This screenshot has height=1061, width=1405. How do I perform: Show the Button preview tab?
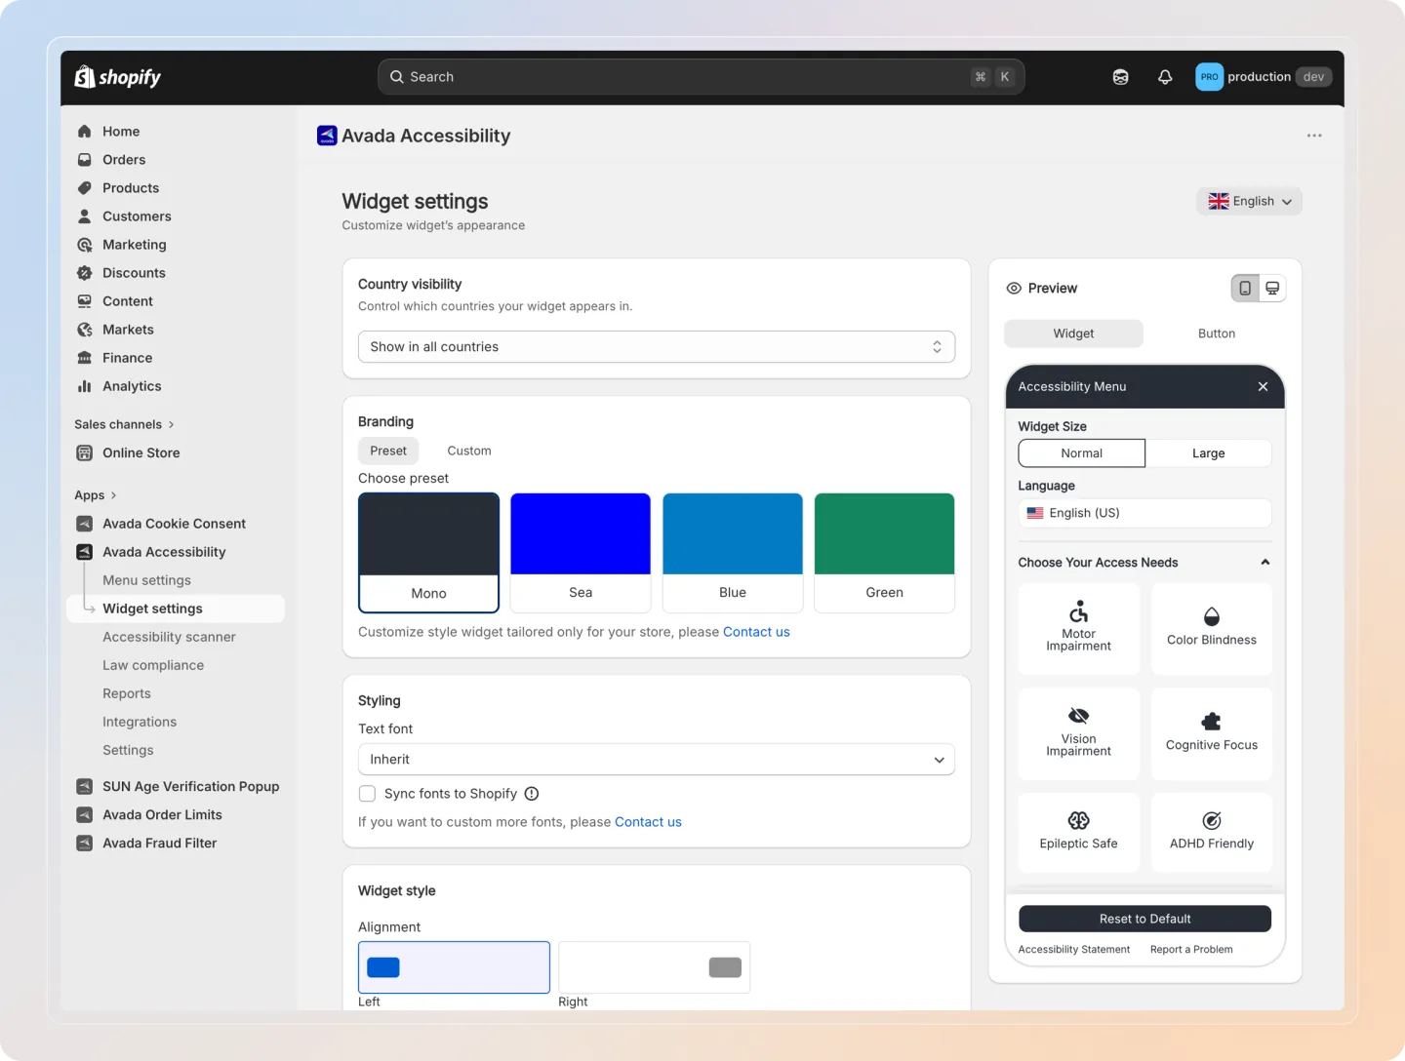(1216, 334)
